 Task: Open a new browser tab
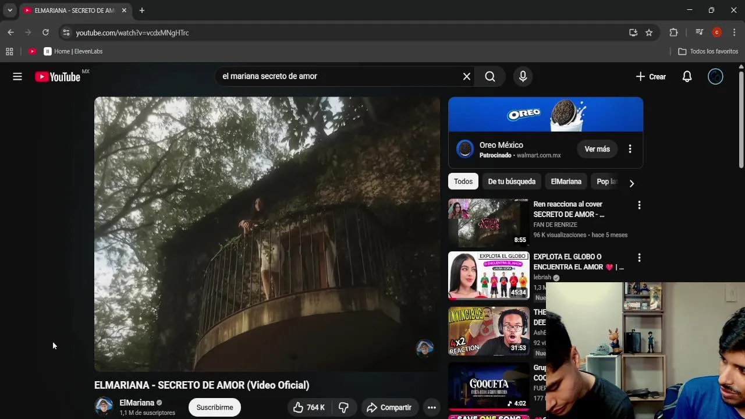click(x=141, y=10)
